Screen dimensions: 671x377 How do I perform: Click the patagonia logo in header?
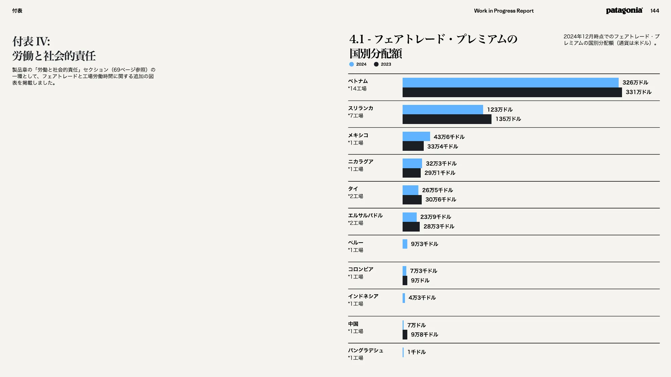624,11
